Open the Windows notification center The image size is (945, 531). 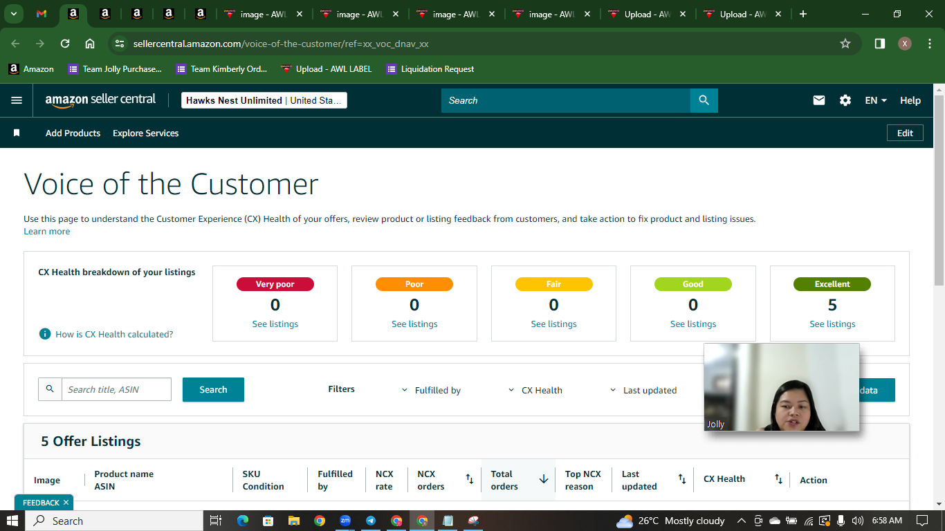pos(921,521)
